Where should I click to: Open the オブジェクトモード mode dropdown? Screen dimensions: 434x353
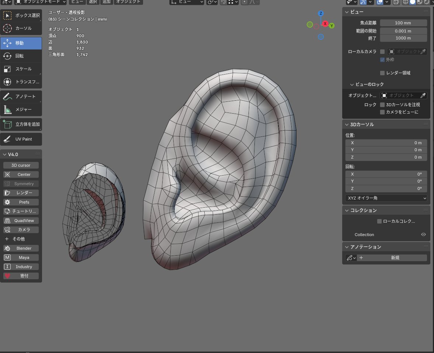(x=41, y=2)
